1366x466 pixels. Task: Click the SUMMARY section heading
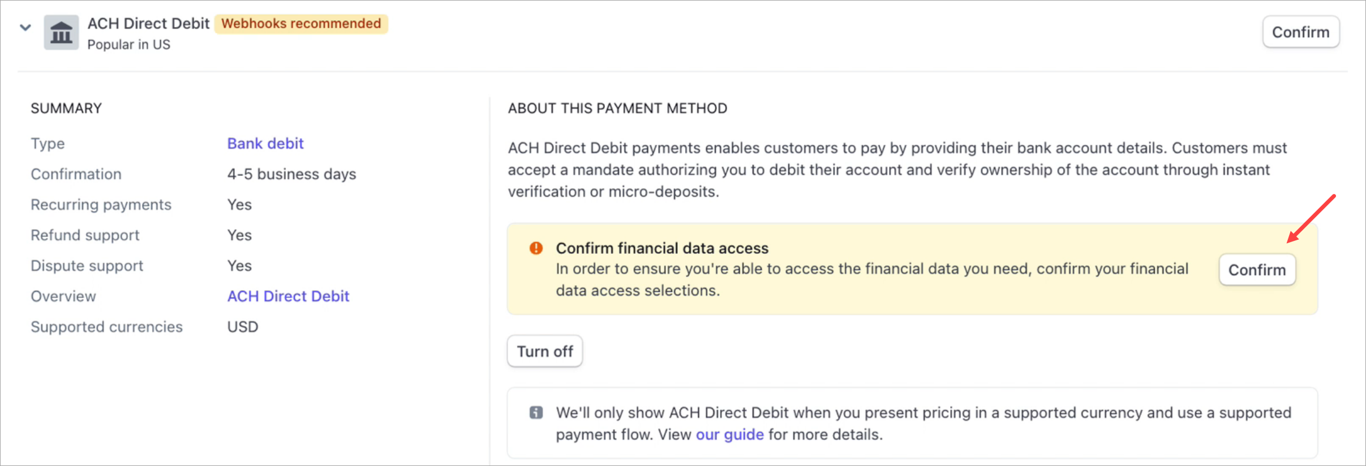66,108
